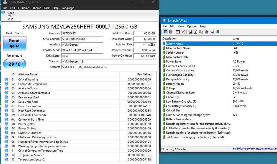277x164 pixels.
Task: Save selected items with floppy disk icon
Action: pos(190,32)
